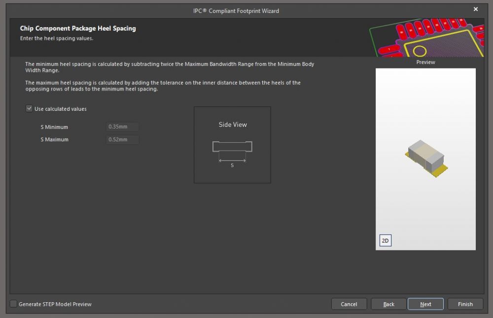The width and height of the screenshot is (493, 318).
Task: Close the Footprint Wizard with X
Action: [x=476, y=9]
